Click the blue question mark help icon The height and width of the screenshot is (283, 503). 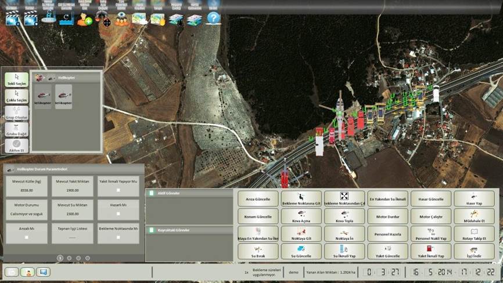(214, 18)
